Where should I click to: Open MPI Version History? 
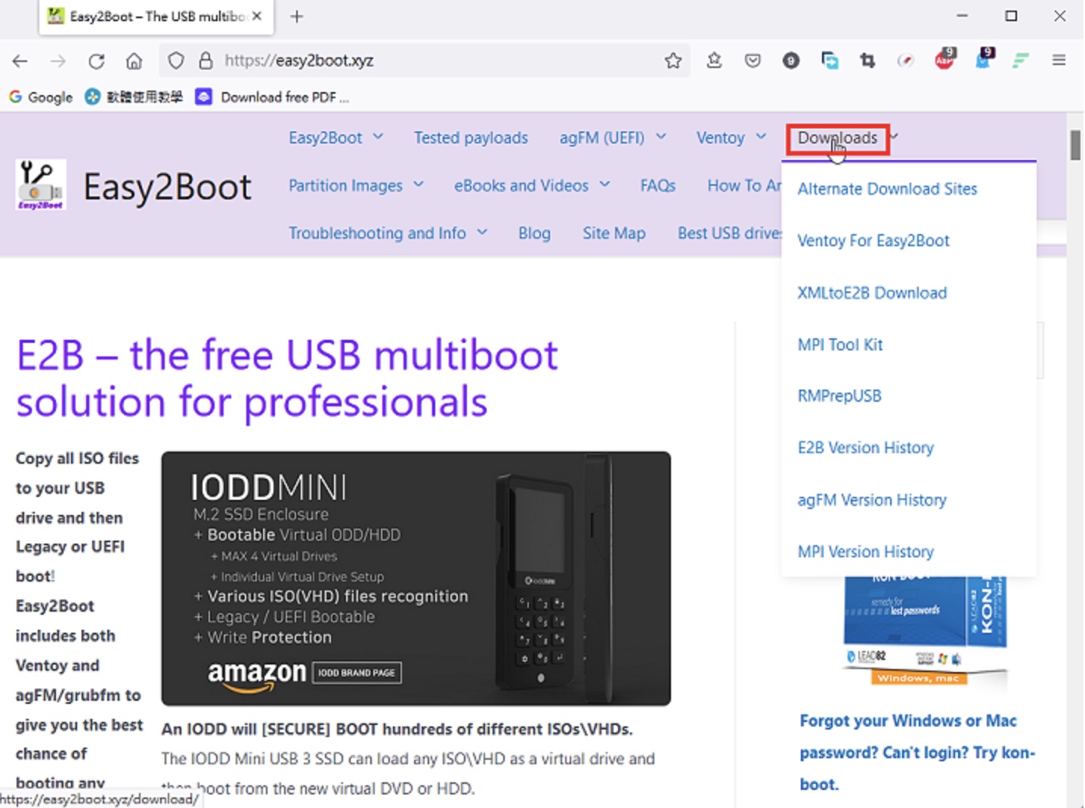point(866,552)
